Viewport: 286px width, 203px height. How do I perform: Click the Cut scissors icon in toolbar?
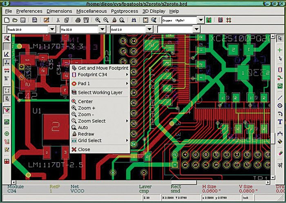pyautogui.click(x=58, y=20)
